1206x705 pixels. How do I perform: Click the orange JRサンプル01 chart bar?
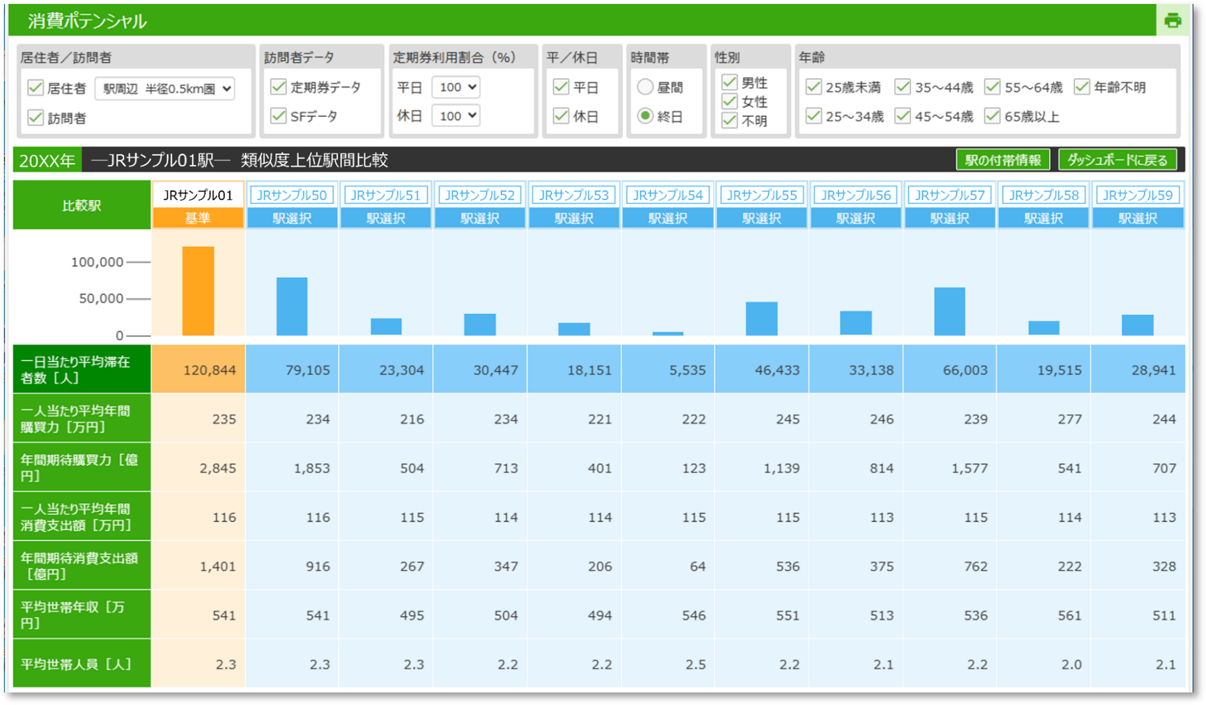tap(198, 291)
